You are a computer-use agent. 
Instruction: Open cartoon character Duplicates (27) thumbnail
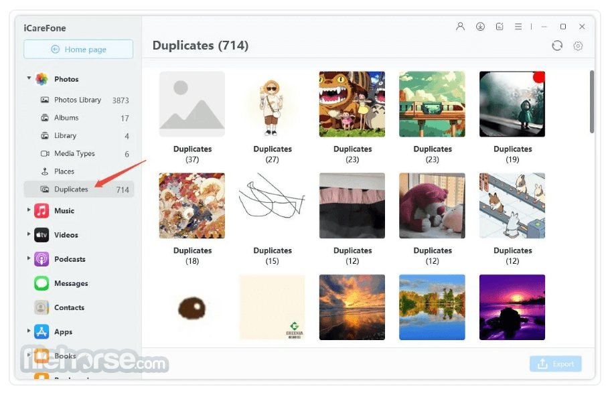[273, 104]
